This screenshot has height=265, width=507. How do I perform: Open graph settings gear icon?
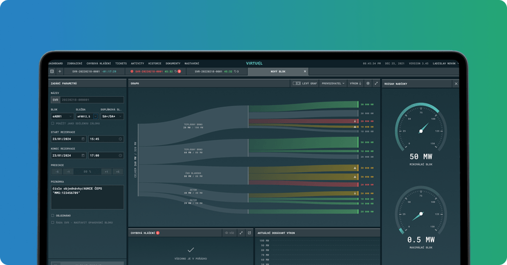(x=368, y=84)
